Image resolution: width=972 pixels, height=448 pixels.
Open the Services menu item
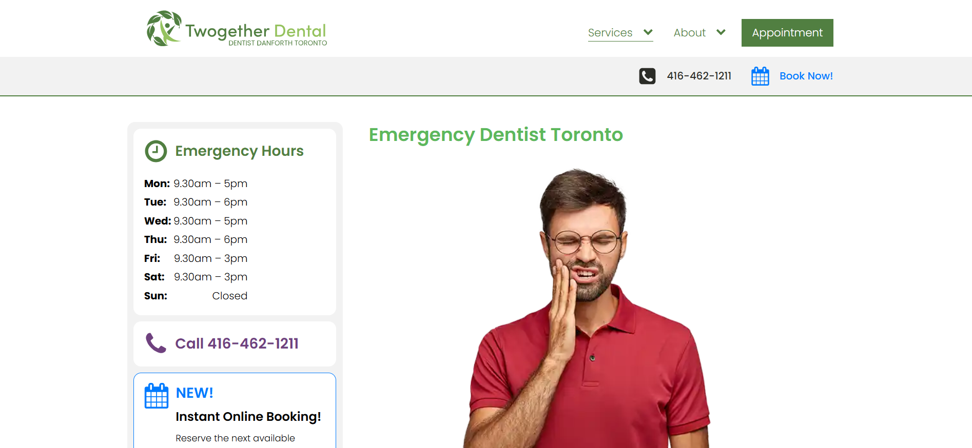610,33
